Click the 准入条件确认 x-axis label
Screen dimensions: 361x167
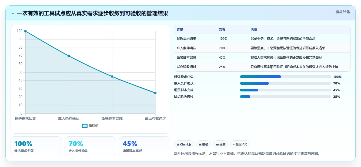pyautogui.click(x=69, y=118)
